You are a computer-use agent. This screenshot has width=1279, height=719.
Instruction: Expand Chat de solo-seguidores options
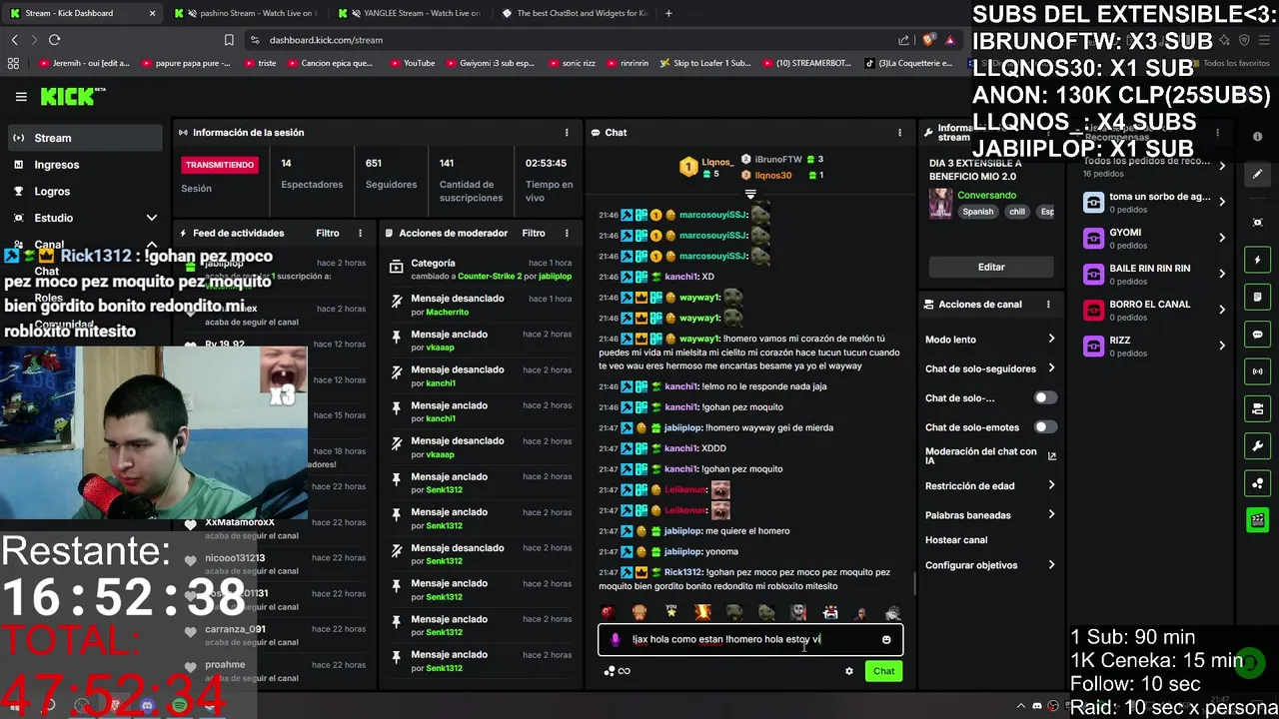coord(1051,367)
